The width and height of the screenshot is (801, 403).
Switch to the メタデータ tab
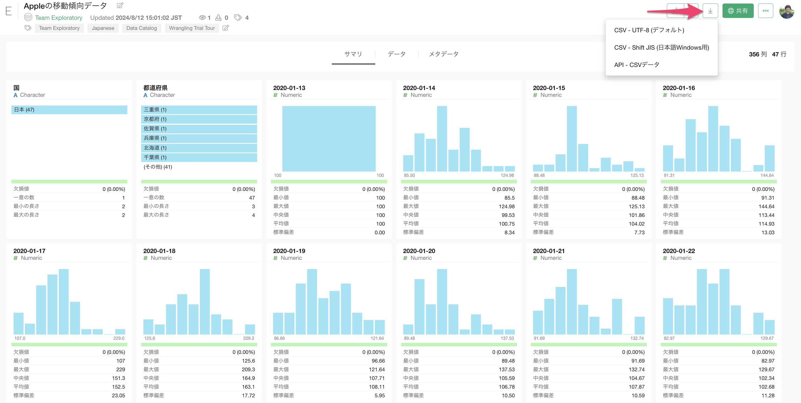[x=444, y=54]
